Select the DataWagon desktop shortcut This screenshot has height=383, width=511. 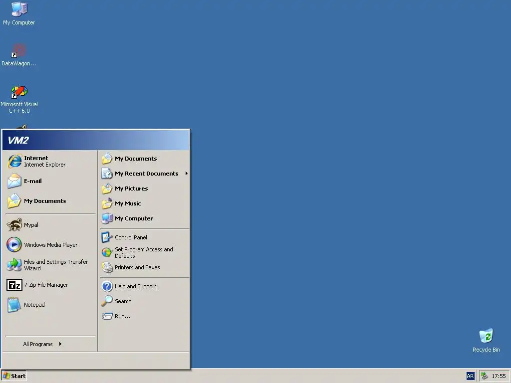(19, 55)
